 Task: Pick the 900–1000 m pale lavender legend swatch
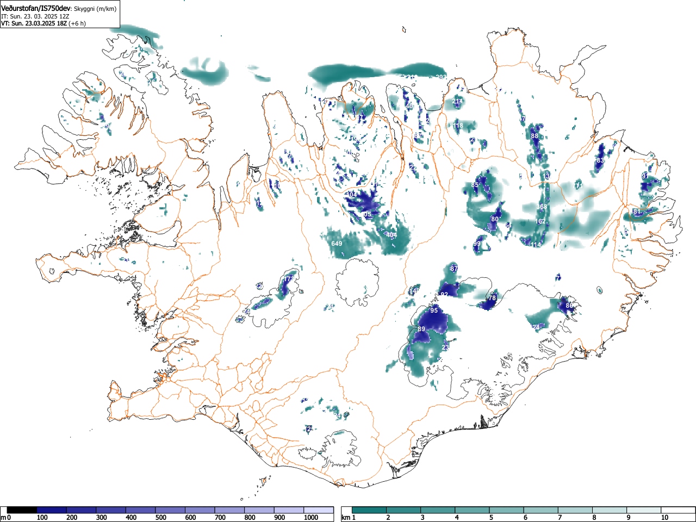(289, 510)
